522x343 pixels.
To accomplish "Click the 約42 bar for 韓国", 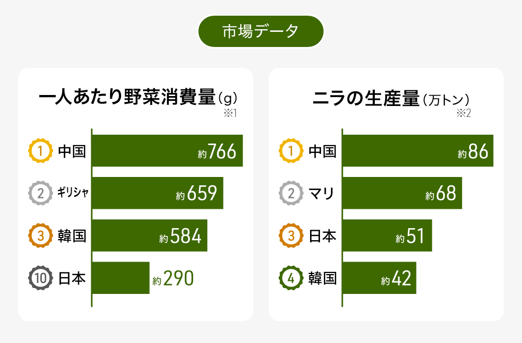I will [x=379, y=278].
